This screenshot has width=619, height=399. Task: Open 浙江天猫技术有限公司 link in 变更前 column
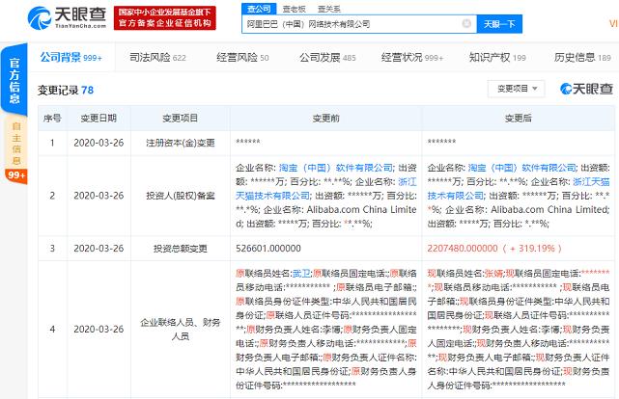click(x=326, y=189)
